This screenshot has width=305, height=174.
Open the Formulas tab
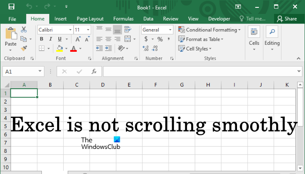(x=123, y=19)
